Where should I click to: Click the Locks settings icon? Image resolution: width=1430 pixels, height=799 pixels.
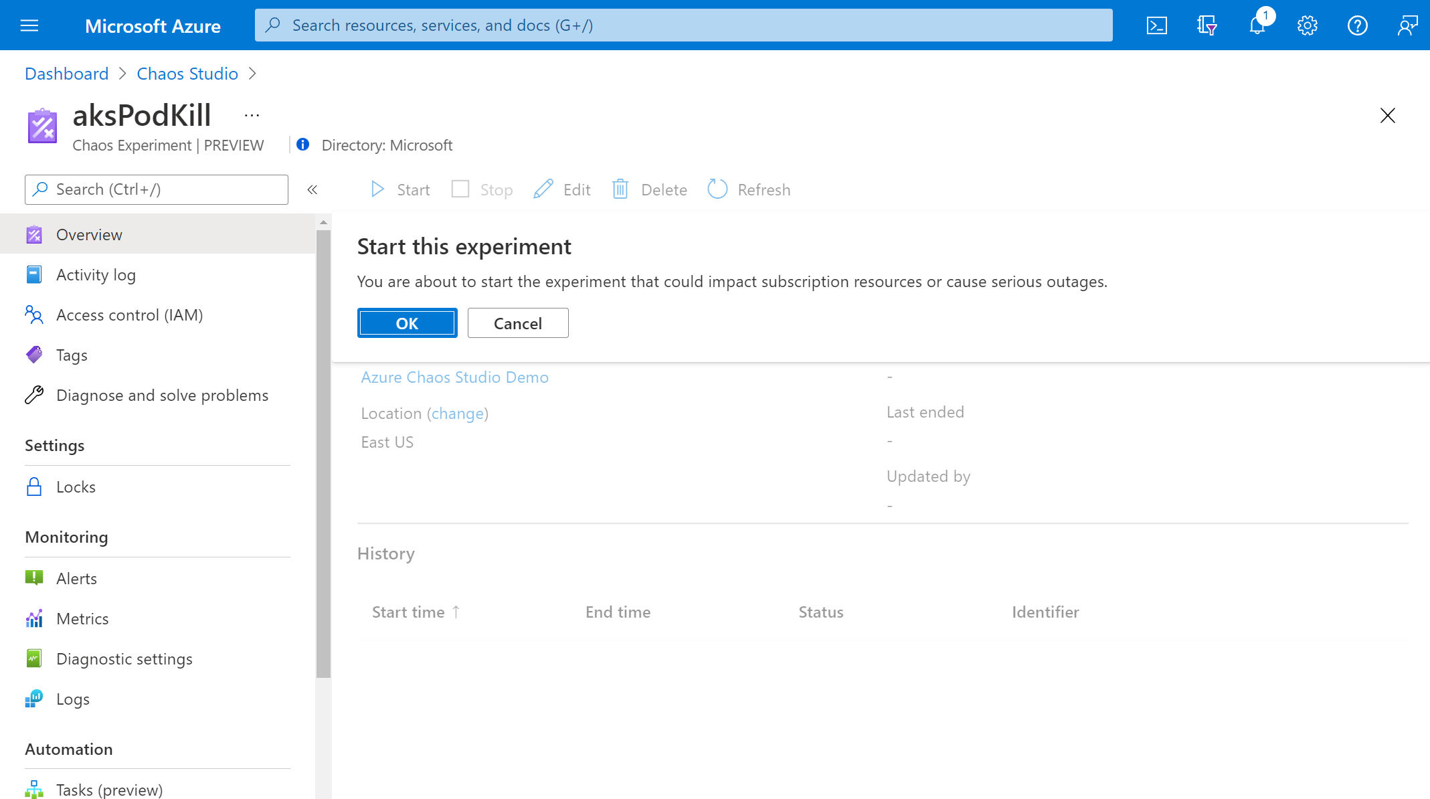pos(35,486)
